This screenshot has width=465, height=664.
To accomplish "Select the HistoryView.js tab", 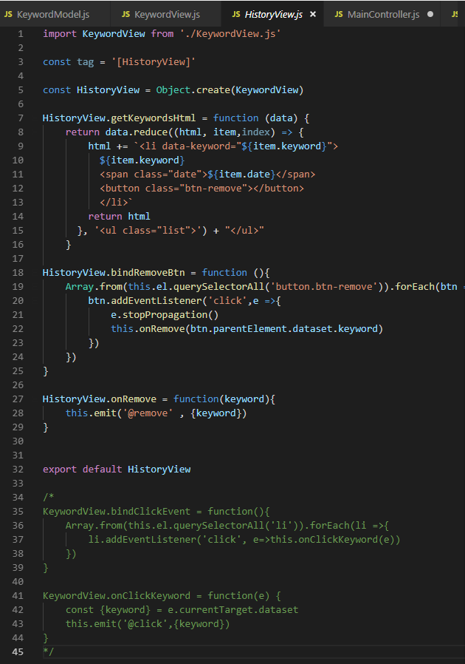I will coord(272,14).
